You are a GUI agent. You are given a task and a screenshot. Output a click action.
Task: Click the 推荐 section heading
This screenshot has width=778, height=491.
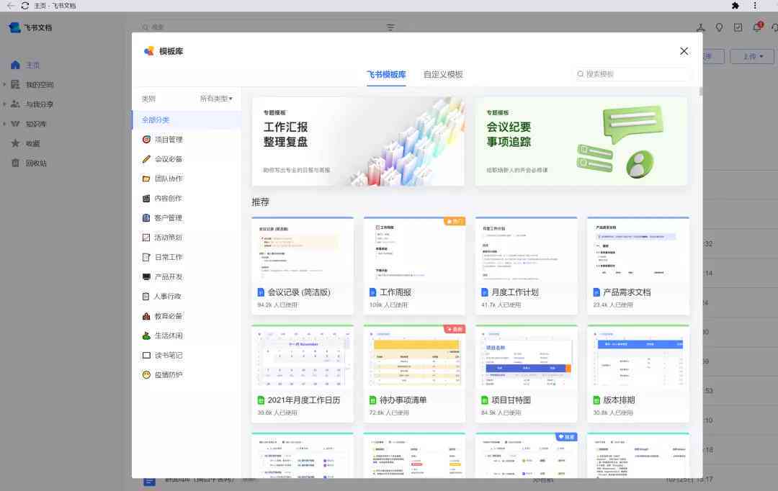tap(261, 202)
